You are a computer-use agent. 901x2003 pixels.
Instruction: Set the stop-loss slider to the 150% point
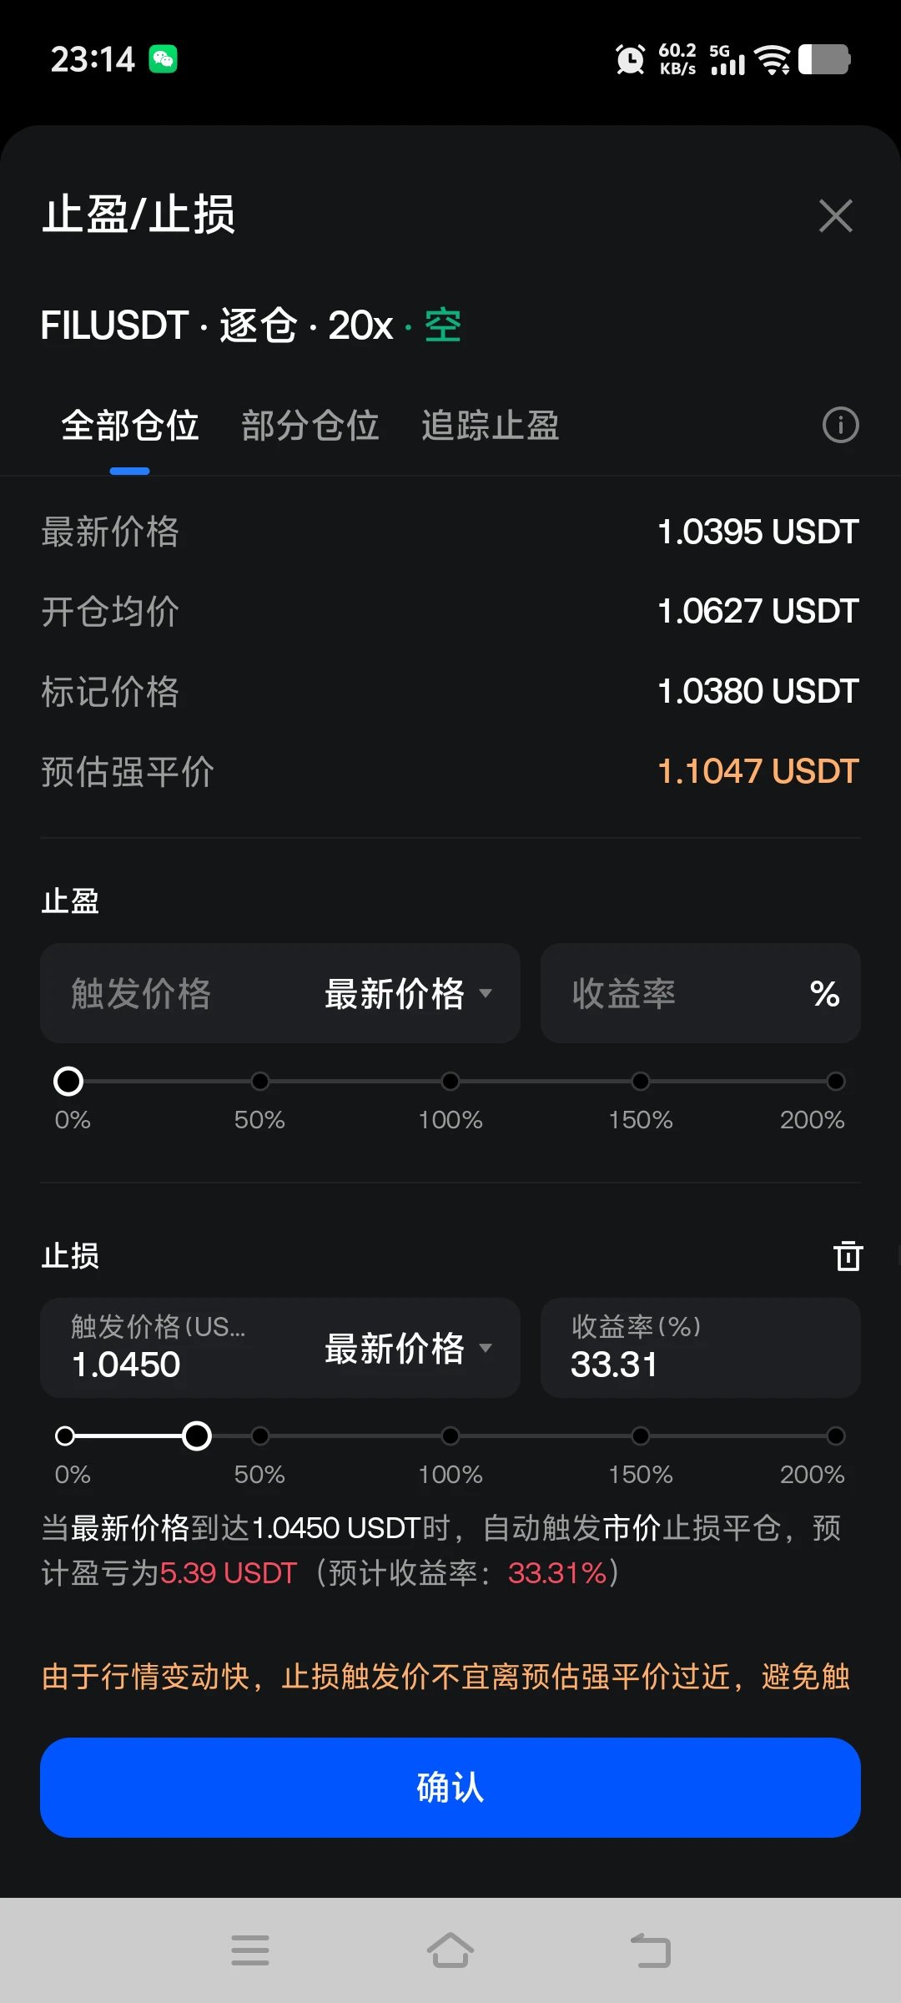(641, 1436)
